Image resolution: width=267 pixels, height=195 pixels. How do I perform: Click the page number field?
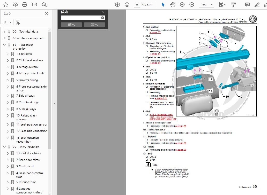137,5
